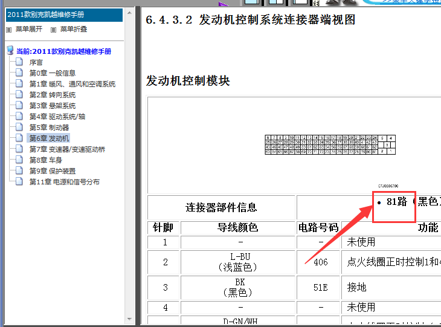
Task: Click the 针脚 column header
Action: (x=163, y=228)
